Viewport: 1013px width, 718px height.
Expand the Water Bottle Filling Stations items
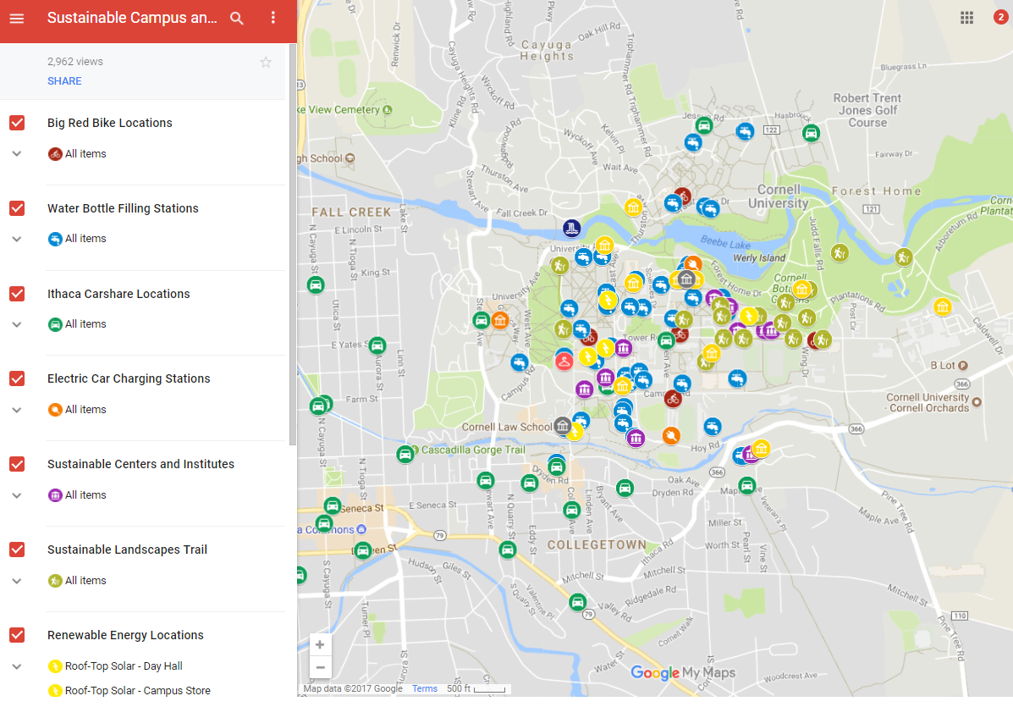coord(17,239)
